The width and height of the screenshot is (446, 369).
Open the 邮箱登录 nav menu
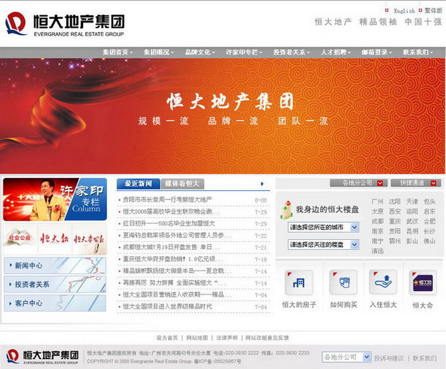(x=377, y=53)
